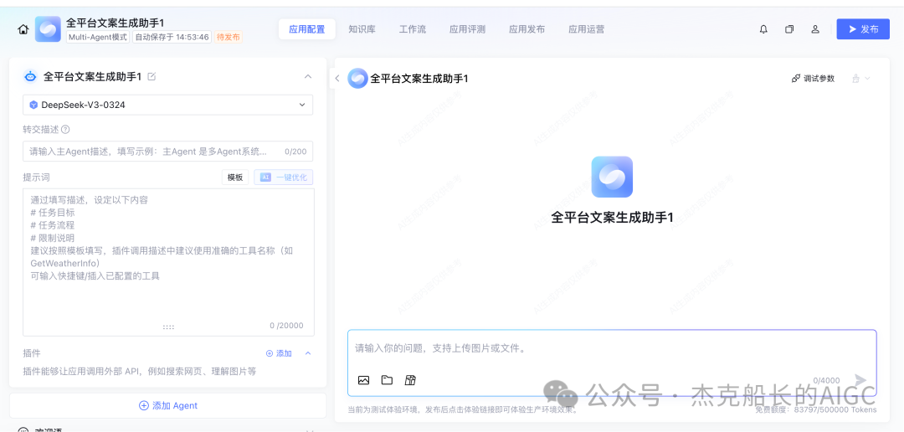
Task: Click the app logo in header
Action: [48, 28]
